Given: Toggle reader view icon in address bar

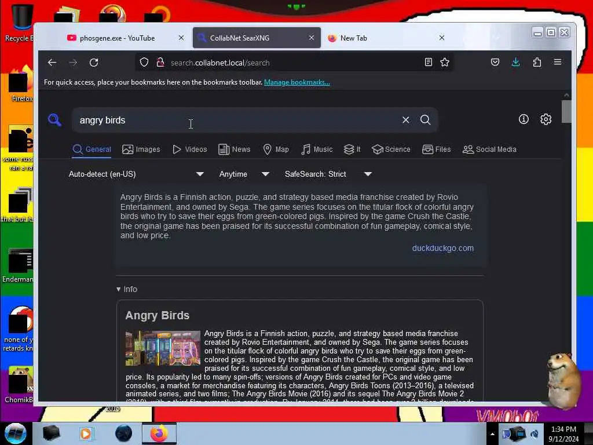Looking at the screenshot, I should 428,63.
